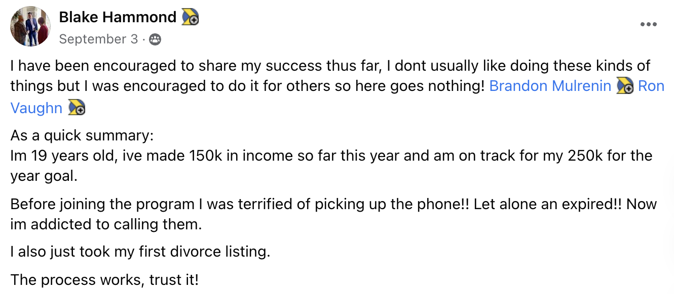Open the Blake Hammond author name link
This screenshot has width=674, height=294.
pos(118,17)
